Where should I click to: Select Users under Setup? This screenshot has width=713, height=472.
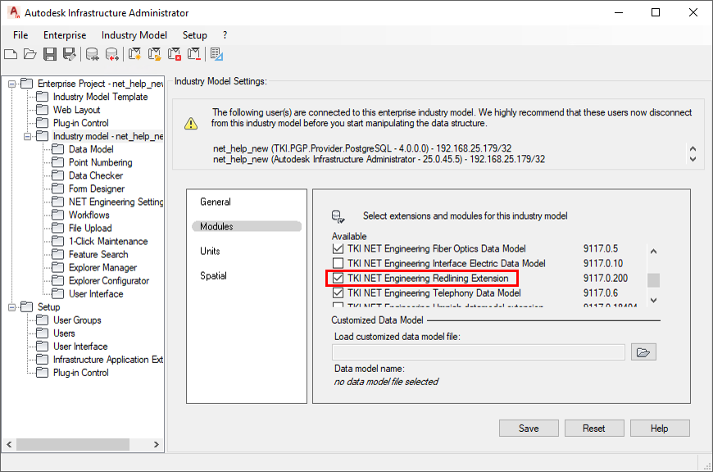click(x=64, y=334)
